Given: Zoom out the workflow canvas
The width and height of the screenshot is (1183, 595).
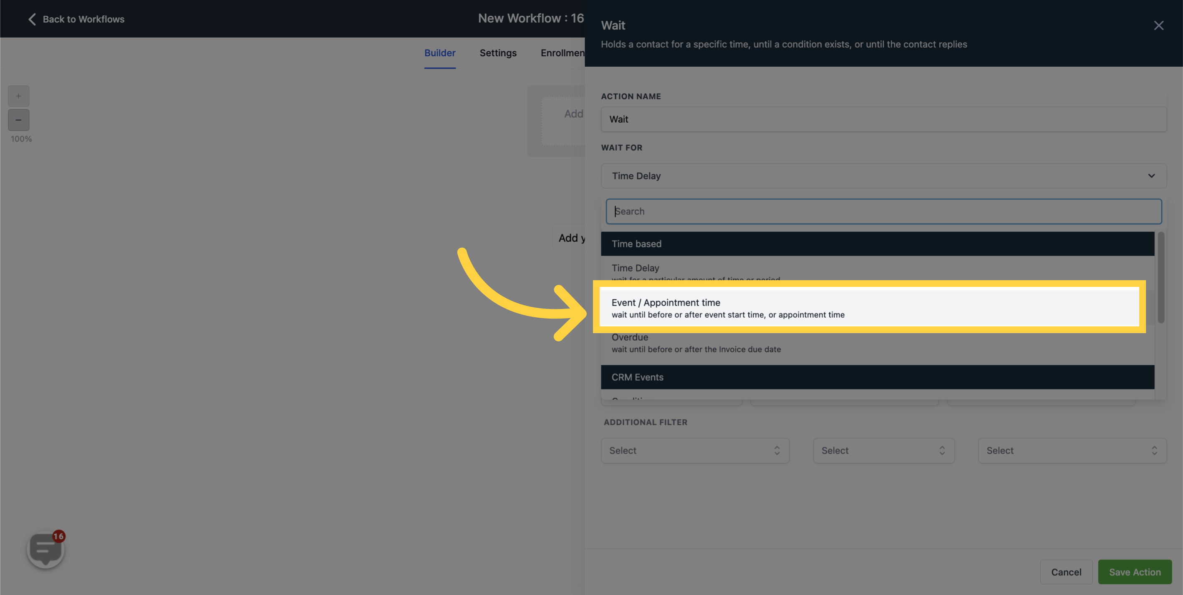Looking at the screenshot, I should pos(18,120).
